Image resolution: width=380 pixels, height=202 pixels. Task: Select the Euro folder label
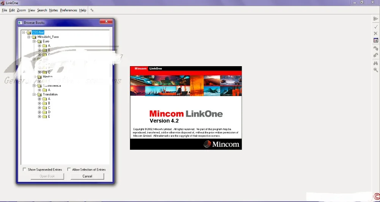[x=46, y=41]
